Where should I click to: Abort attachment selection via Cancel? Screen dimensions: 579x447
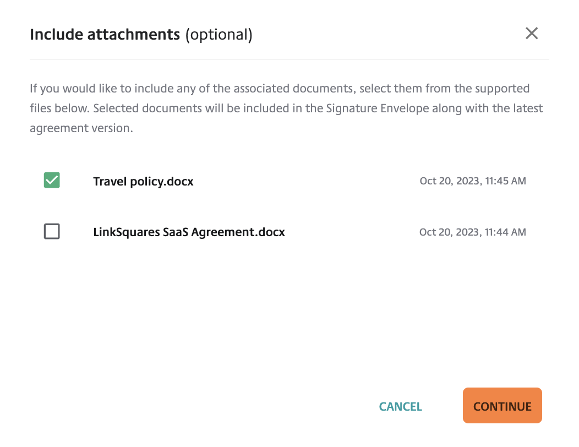point(400,406)
